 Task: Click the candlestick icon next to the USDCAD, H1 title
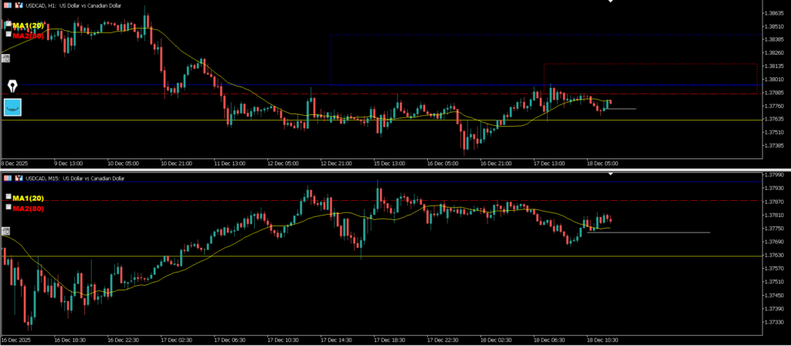pyautogui.click(x=19, y=5)
